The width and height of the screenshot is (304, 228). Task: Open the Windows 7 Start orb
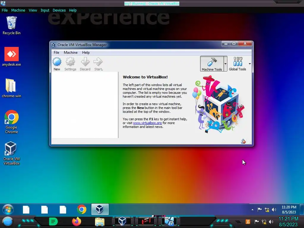(8, 209)
